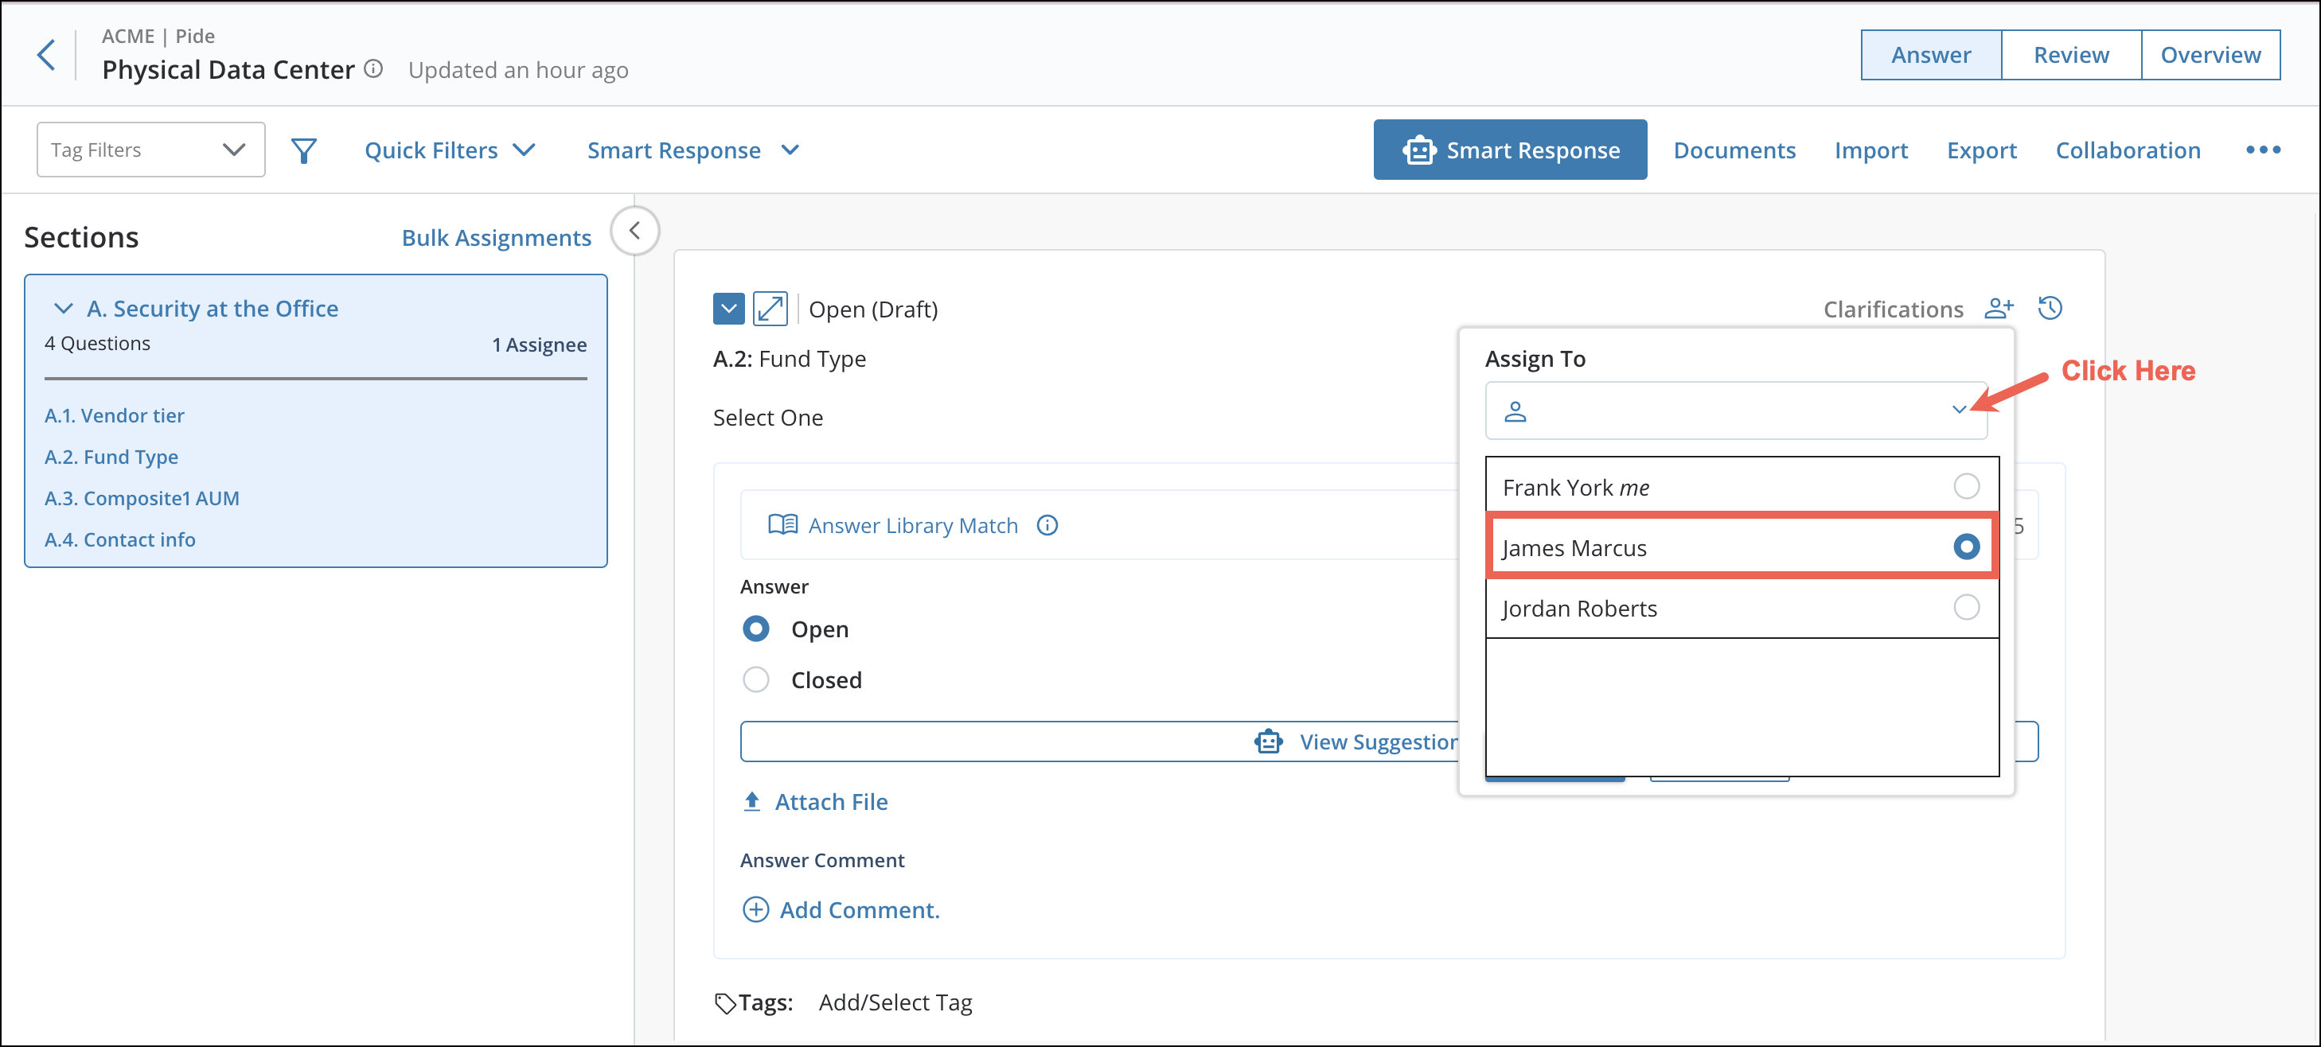Click the Add/Select Tag field
The height and width of the screenshot is (1047, 2321).
895,1002
